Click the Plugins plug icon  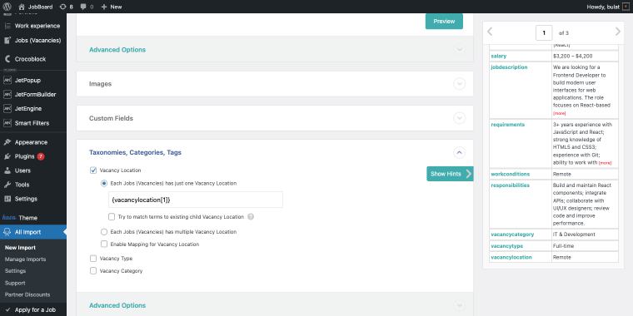click(x=7, y=156)
